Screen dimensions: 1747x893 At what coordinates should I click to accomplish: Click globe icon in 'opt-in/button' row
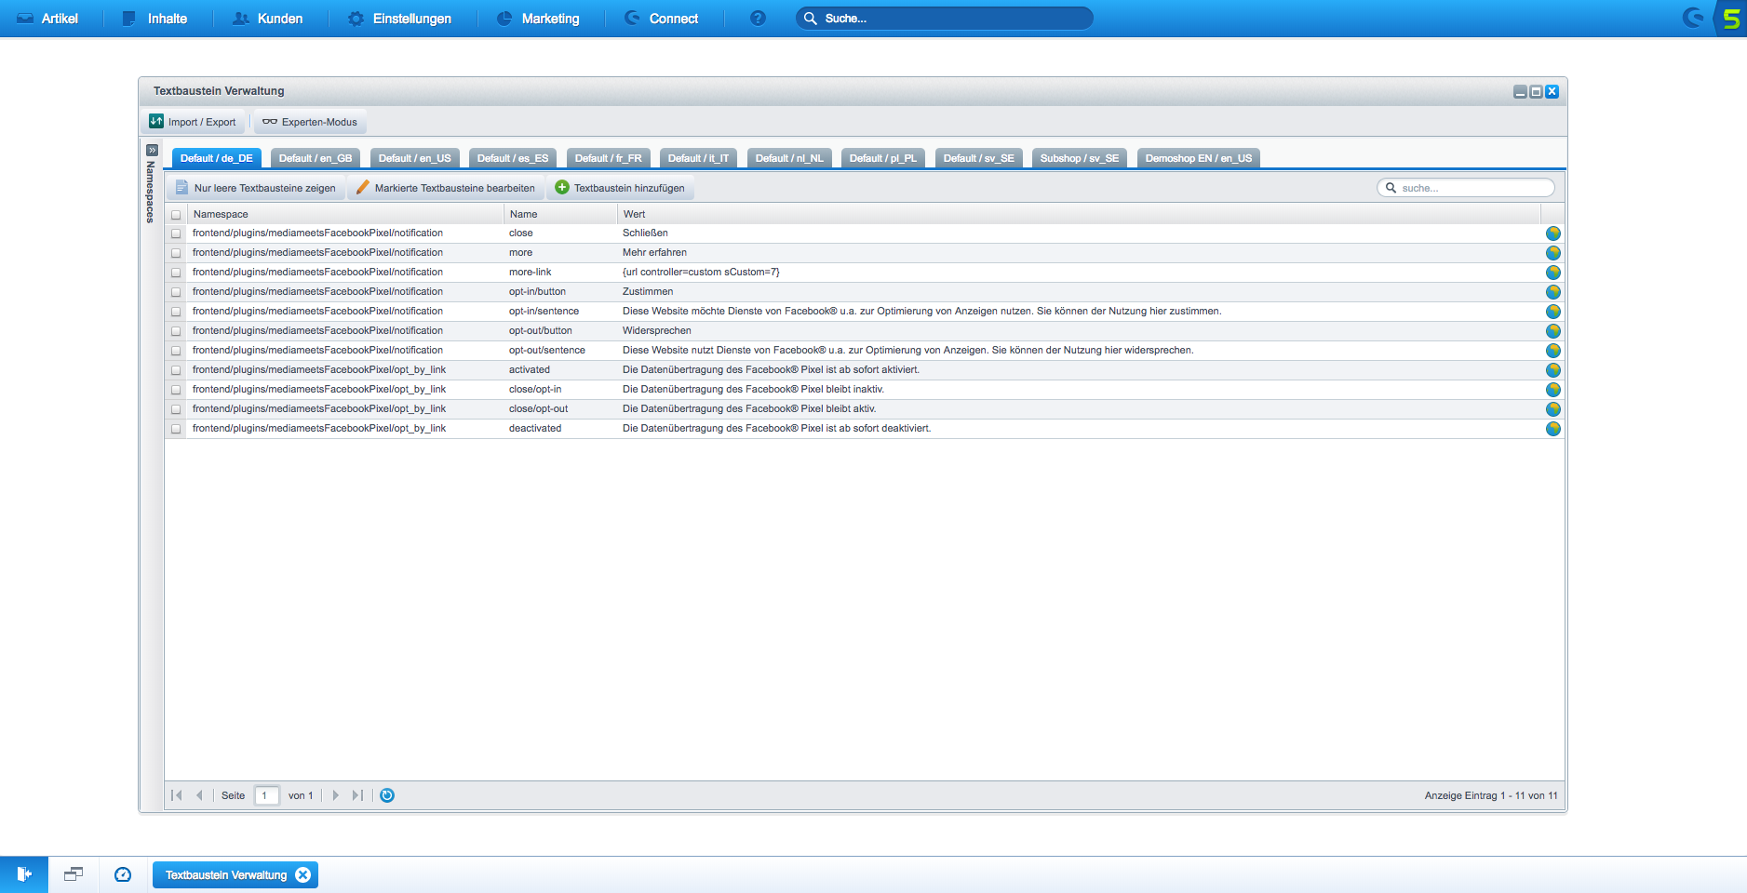coord(1552,292)
